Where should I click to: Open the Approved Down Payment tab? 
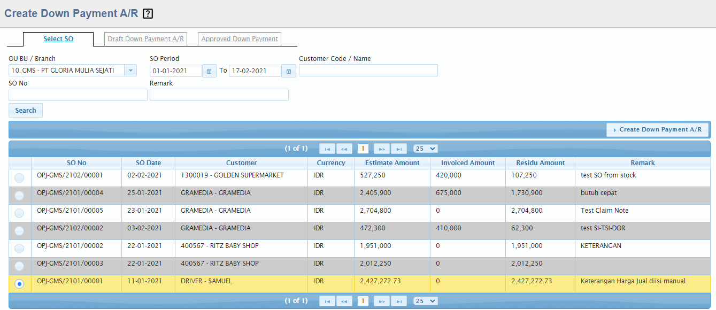pyautogui.click(x=240, y=39)
